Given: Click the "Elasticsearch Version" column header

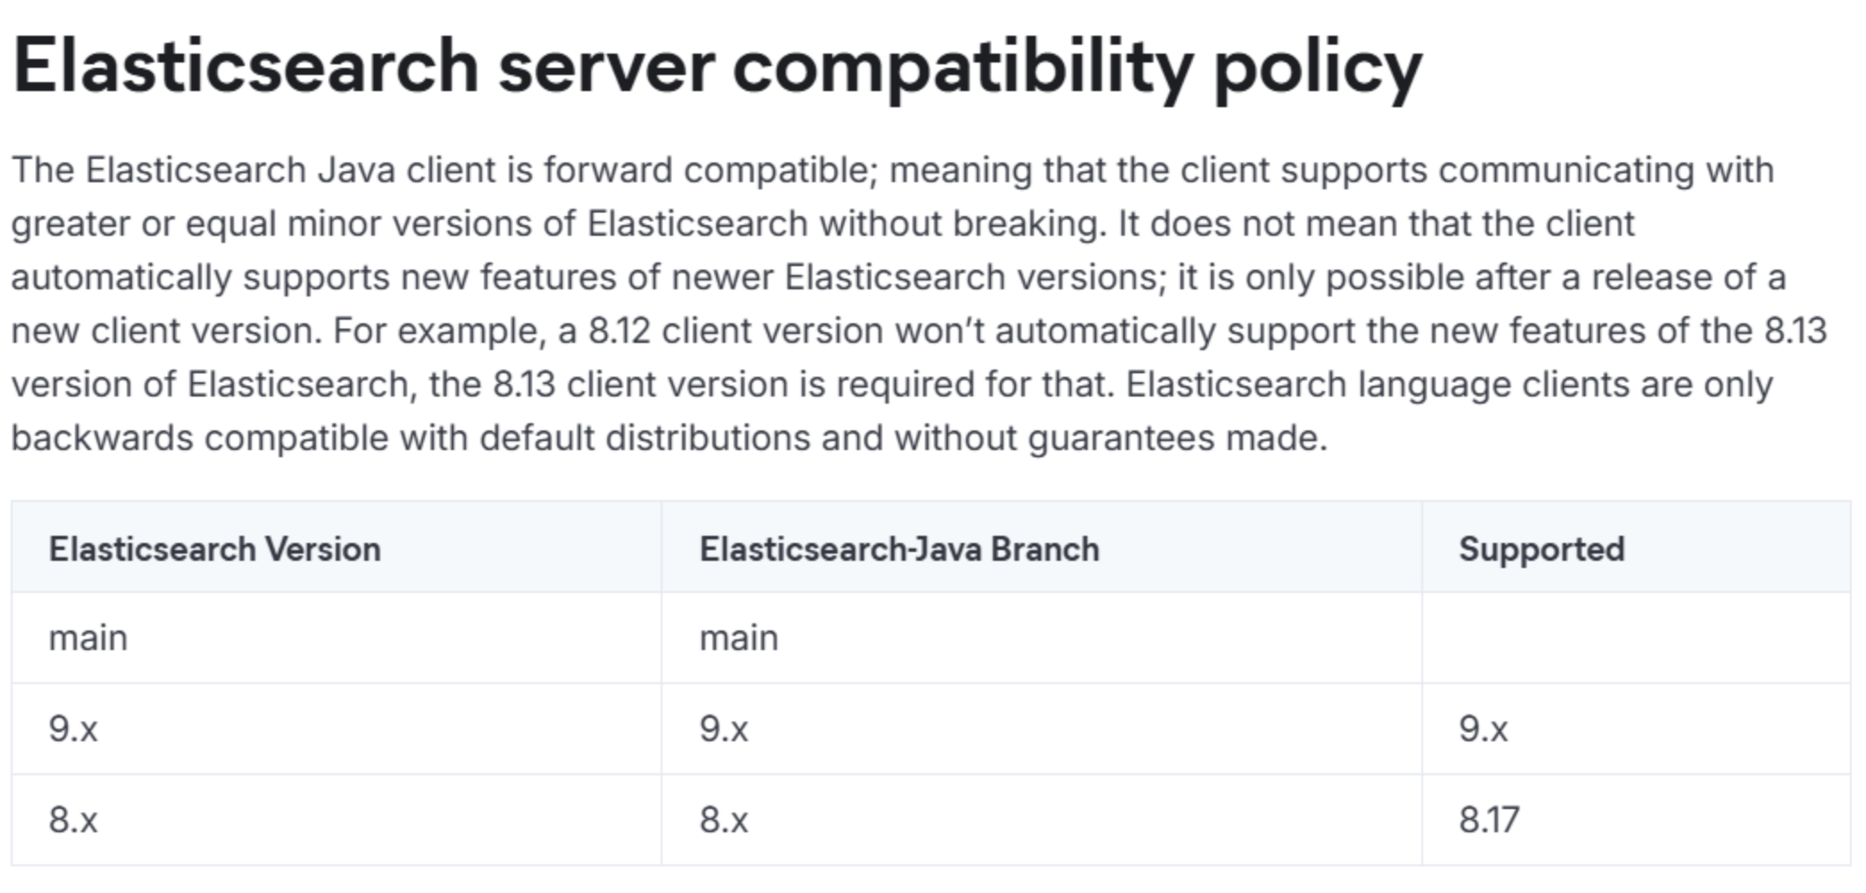Looking at the screenshot, I should 214,549.
